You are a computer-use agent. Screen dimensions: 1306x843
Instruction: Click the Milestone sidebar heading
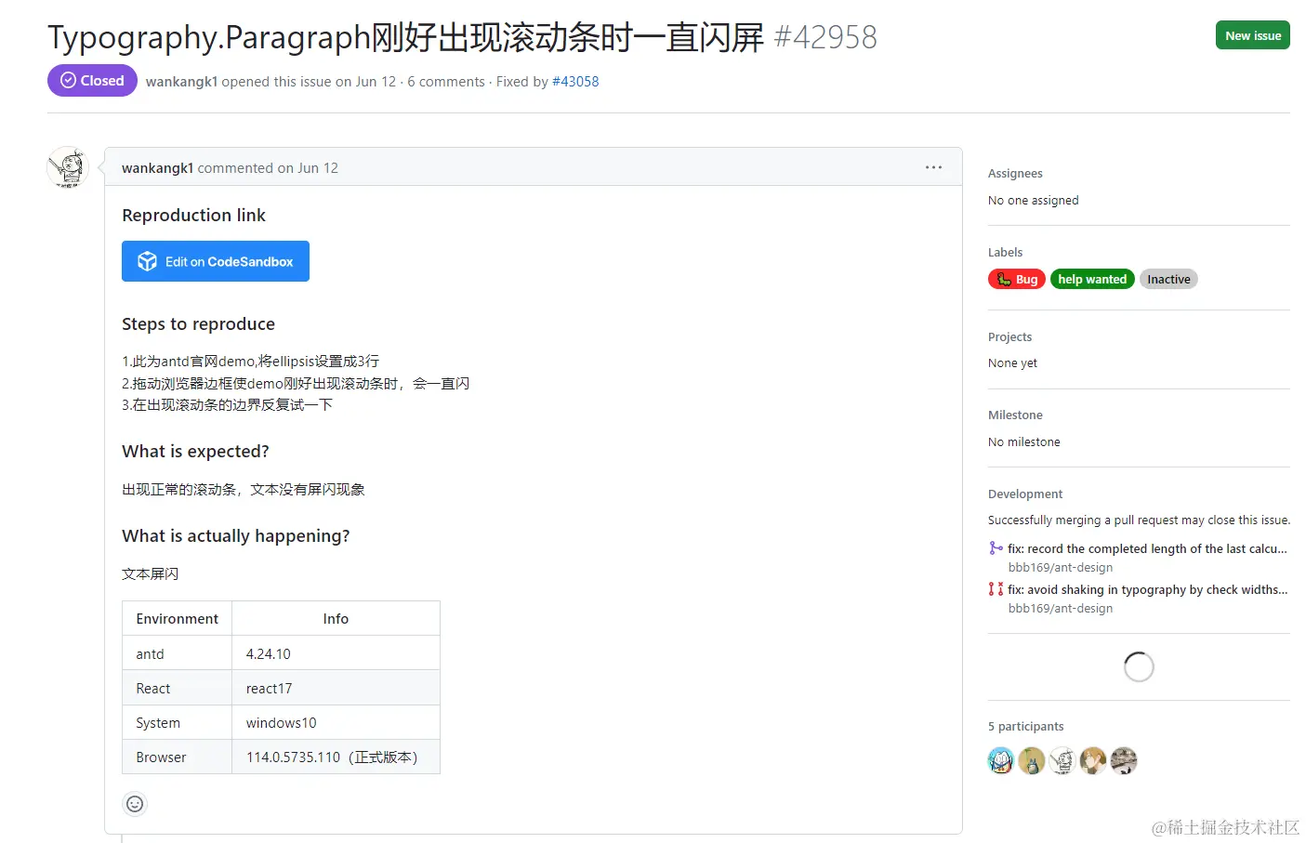1015,415
